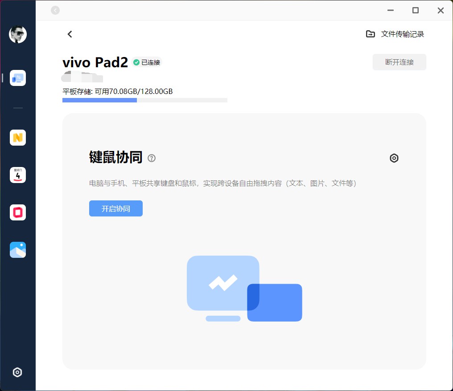Viewport: 453px width, 391px height.
Task: Click the green connected checkmark icon
Action: pyautogui.click(x=136, y=62)
